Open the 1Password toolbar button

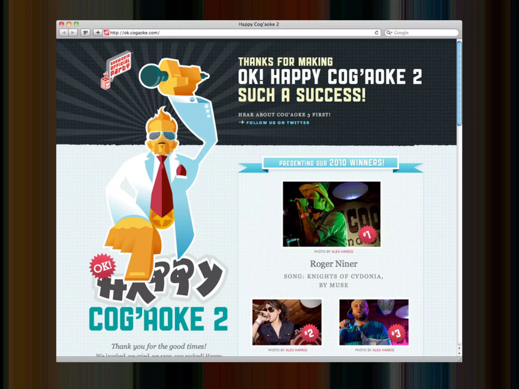(85, 33)
